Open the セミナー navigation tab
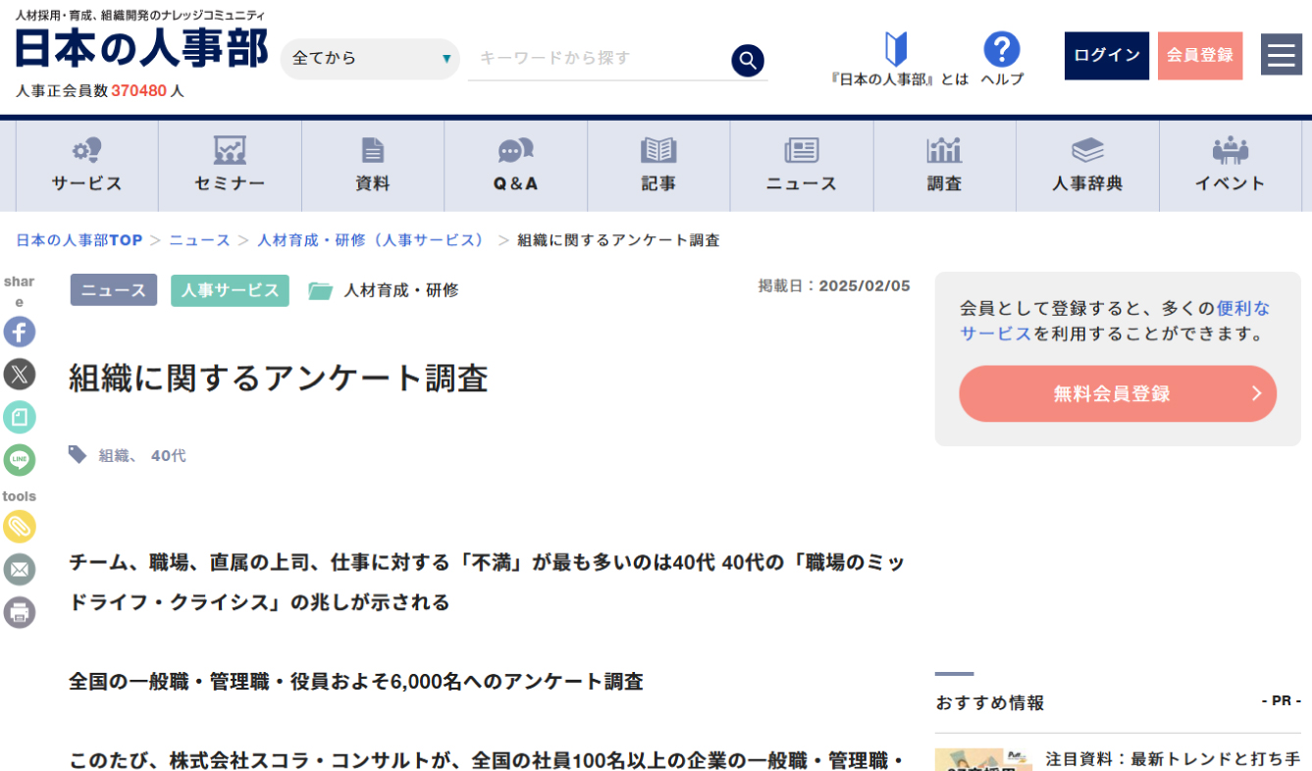This screenshot has height=771, width=1312. (x=230, y=166)
